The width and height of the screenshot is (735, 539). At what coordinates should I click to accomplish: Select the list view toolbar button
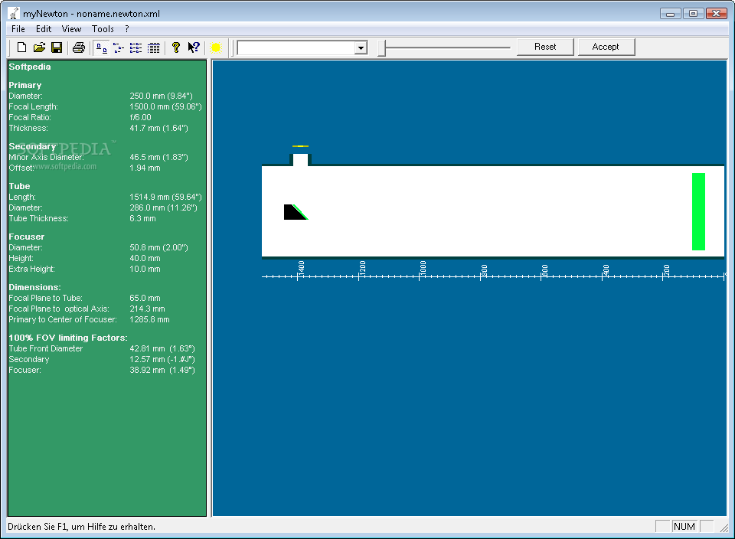coord(136,47)
